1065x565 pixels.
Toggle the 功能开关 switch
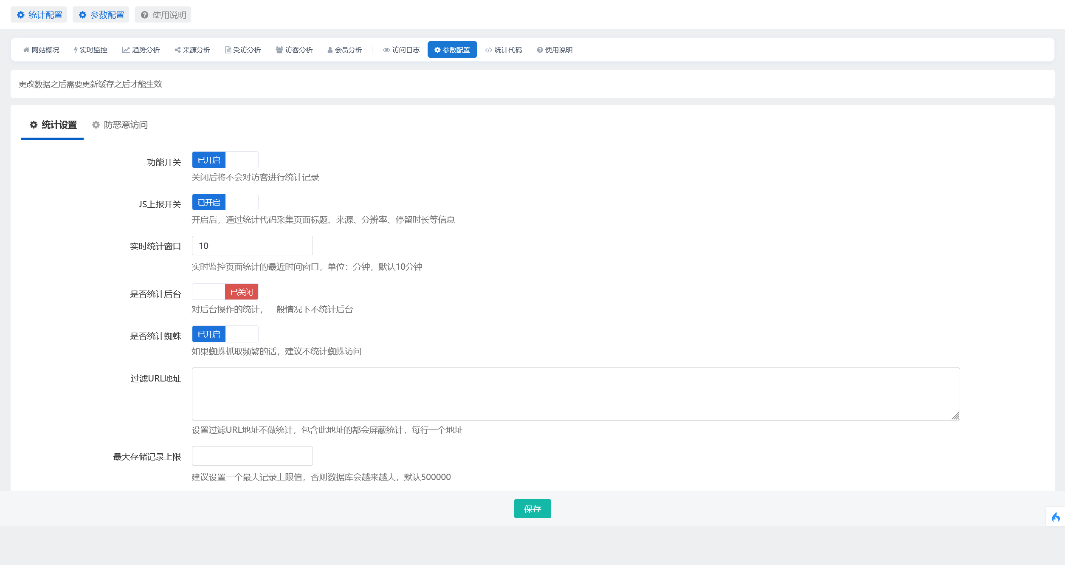coord(225,160)
